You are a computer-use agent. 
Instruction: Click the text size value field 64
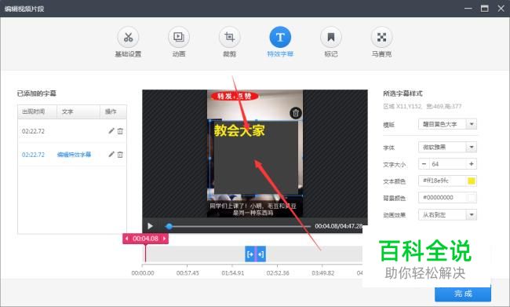(448, 164)
